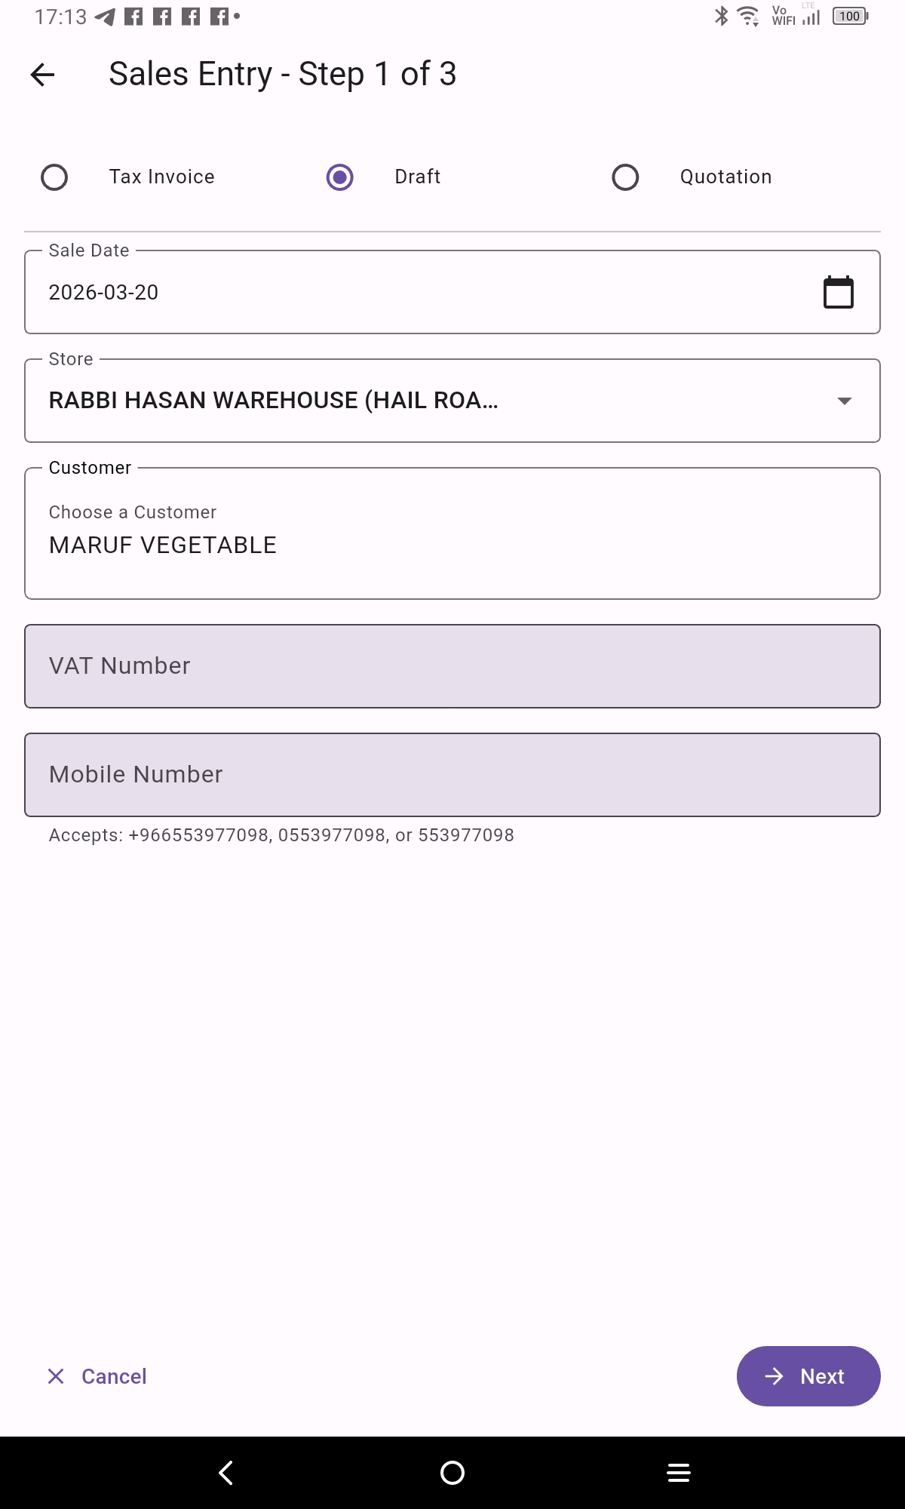Select the Tax Invoice radio button
The width and height of the screenshot is (905, 1509).
(x=54, y=177)
